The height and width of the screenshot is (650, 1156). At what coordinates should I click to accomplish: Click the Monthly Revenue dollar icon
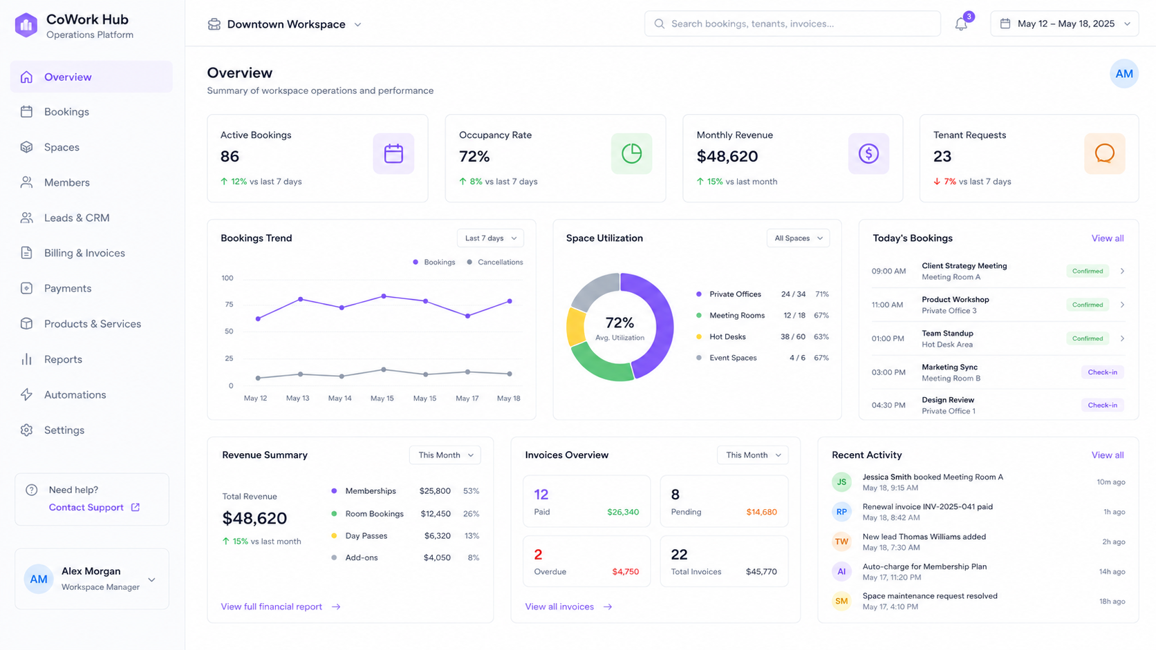[868, 153]
